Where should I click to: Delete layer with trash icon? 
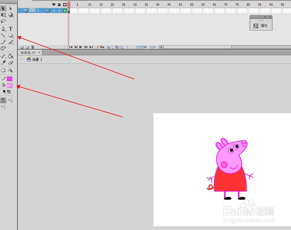coord(33,47)
